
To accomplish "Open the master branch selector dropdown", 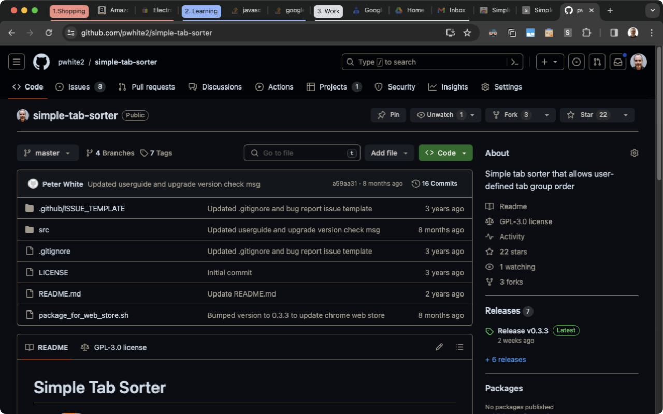I will [x=47, y=153].
